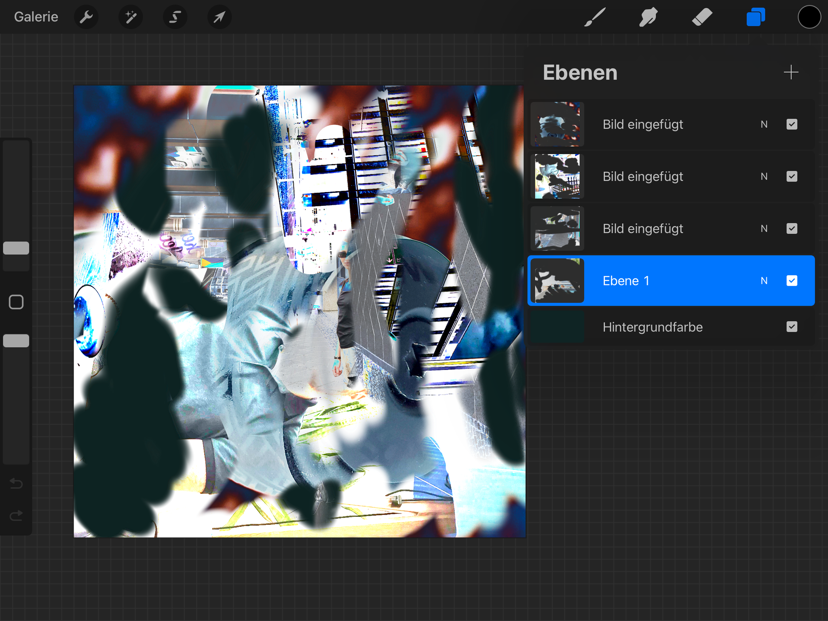Open blend mode N of Ebene 1
The width and height of the screenshot is (828, 621).
[x=764, y=281]
